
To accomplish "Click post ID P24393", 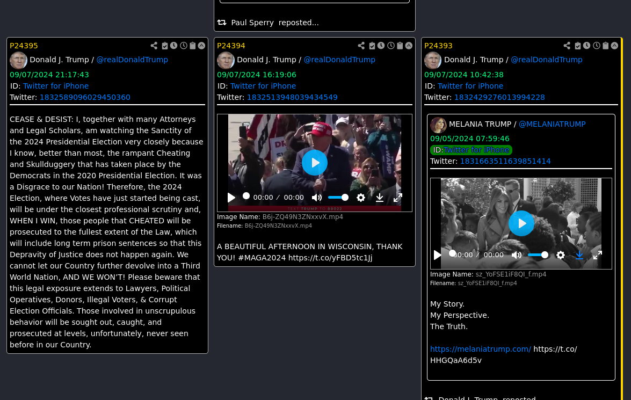I will pos(438,46).
